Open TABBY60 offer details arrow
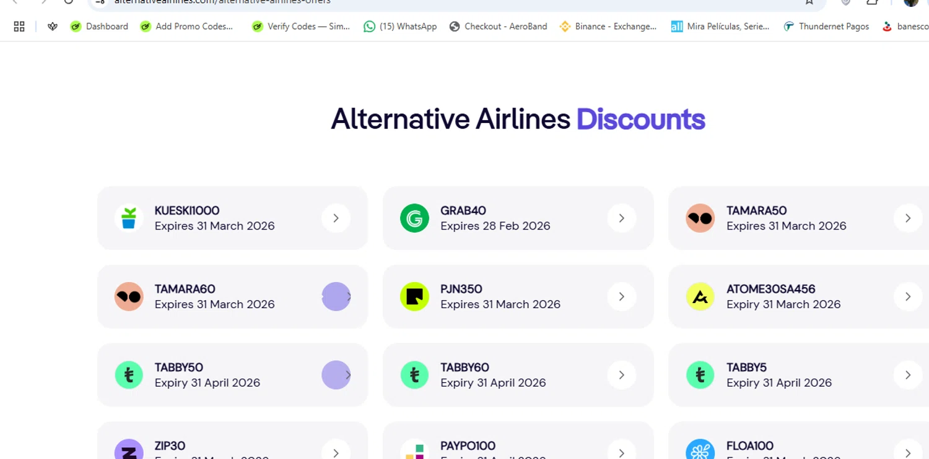929x459 pixels. (621, 375)
